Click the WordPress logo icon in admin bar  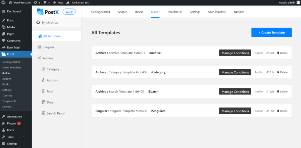point(4,3)
